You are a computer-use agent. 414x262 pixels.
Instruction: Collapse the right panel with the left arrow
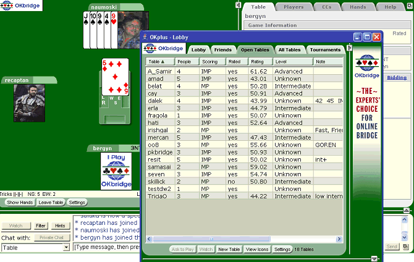click(x=238, y=5)
